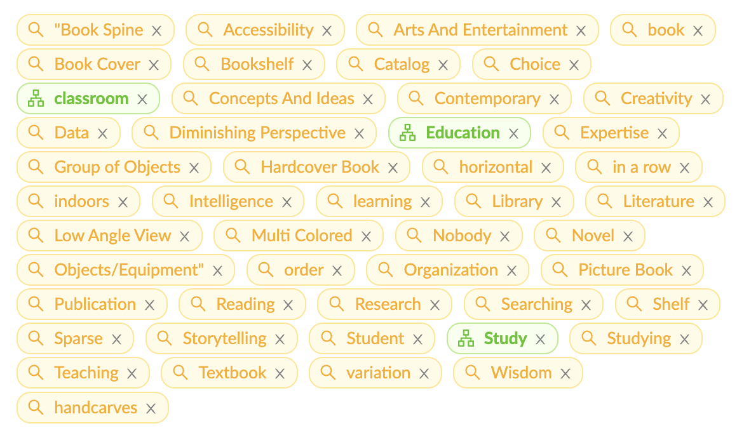Remove the Picture Book tag
This screenshot has width=737, height=433.
[x=686, y=270]
